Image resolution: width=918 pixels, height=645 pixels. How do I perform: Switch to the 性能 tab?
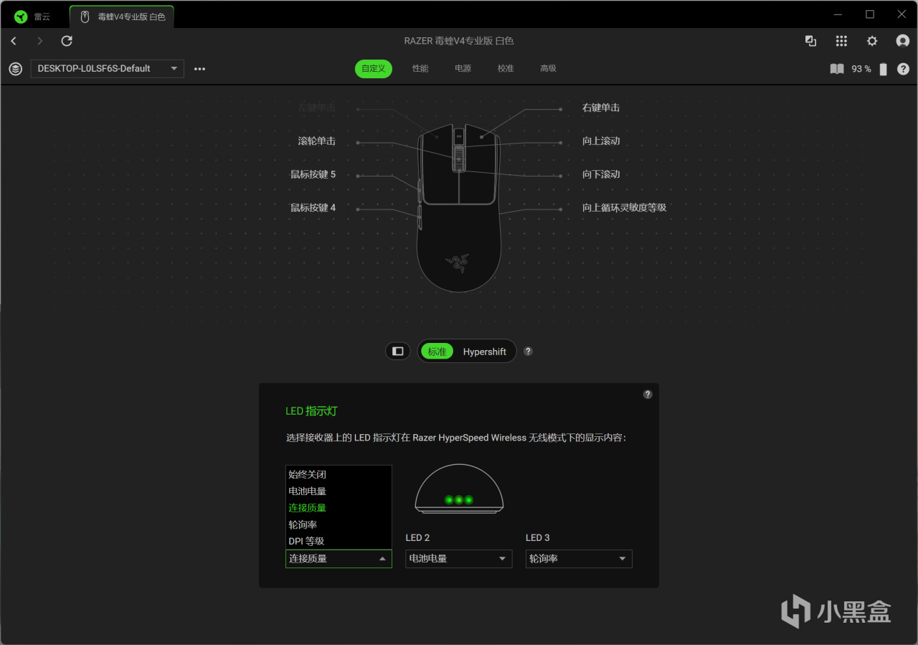(x=420, y=69)
